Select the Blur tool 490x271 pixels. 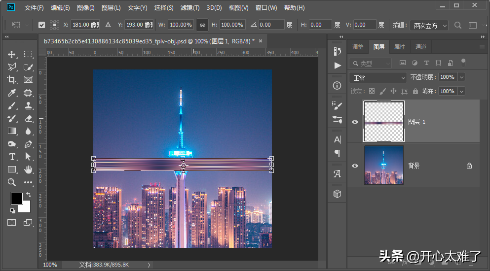pos(28,131)
